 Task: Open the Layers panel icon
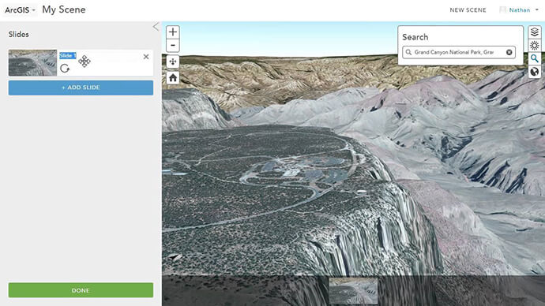pos(534,32)
